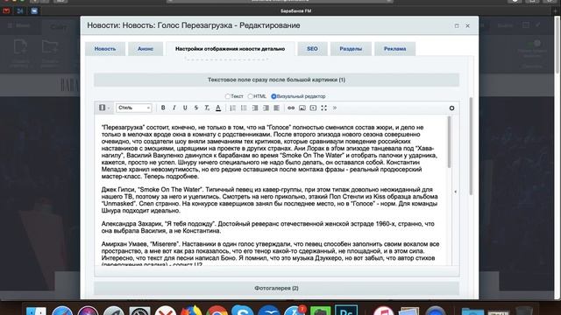Image resolution: width=561 pixels, height=315 pixels.
Task: Maximize the news editing dialog
Action: [x=457, y=25]
